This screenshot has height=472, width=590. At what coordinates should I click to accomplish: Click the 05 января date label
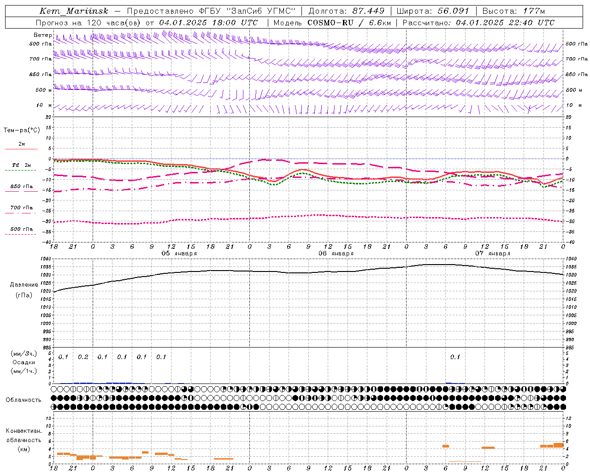click(179, 254)
